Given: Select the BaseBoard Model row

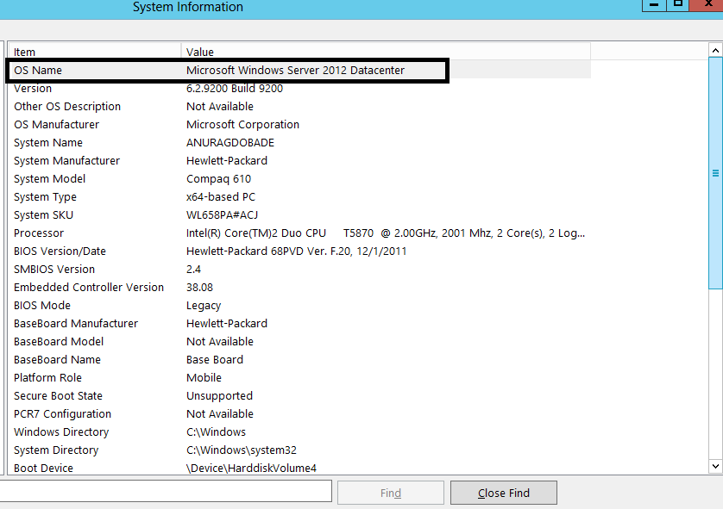Looking at the screenshot, I should pos(299,341).
